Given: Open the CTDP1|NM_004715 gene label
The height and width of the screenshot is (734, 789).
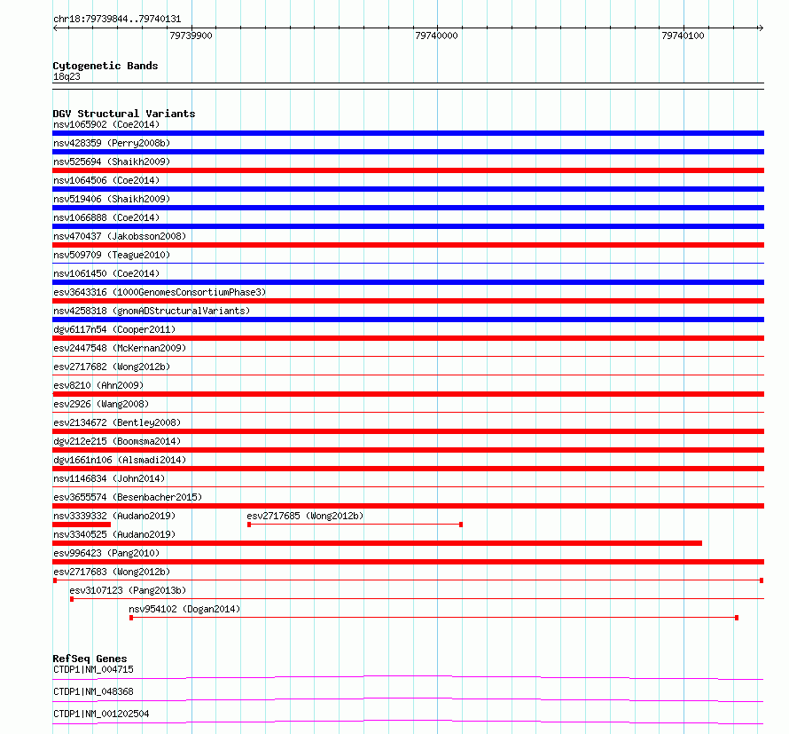Looking at the screenshot, I should pyautogui.click(x=93, y=669).
